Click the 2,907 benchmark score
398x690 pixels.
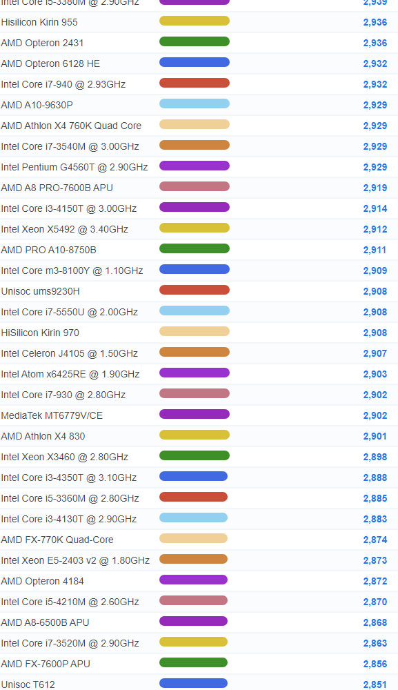(x=375, y=353)
